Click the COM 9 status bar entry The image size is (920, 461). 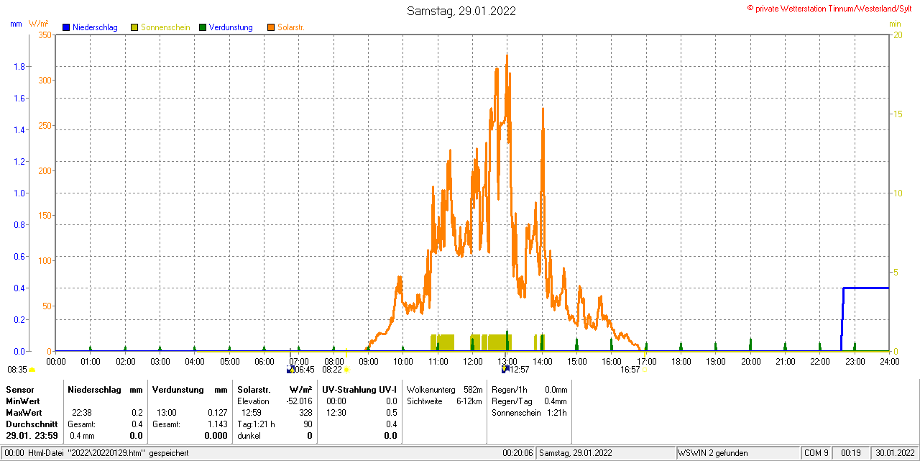pos(816,453)
